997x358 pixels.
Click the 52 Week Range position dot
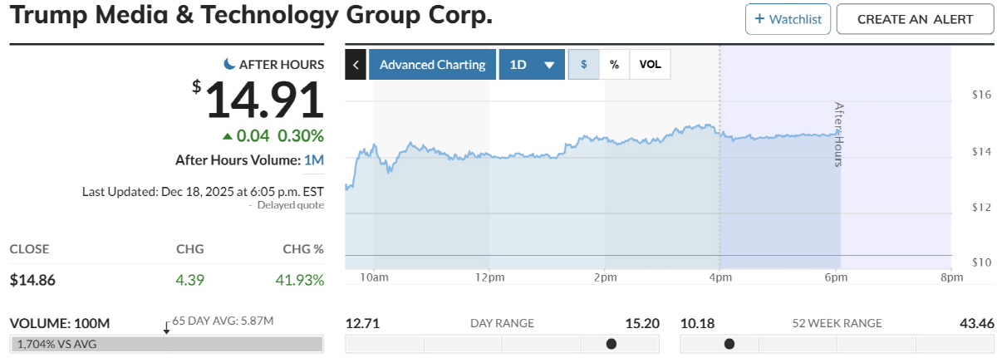point(729,344)
